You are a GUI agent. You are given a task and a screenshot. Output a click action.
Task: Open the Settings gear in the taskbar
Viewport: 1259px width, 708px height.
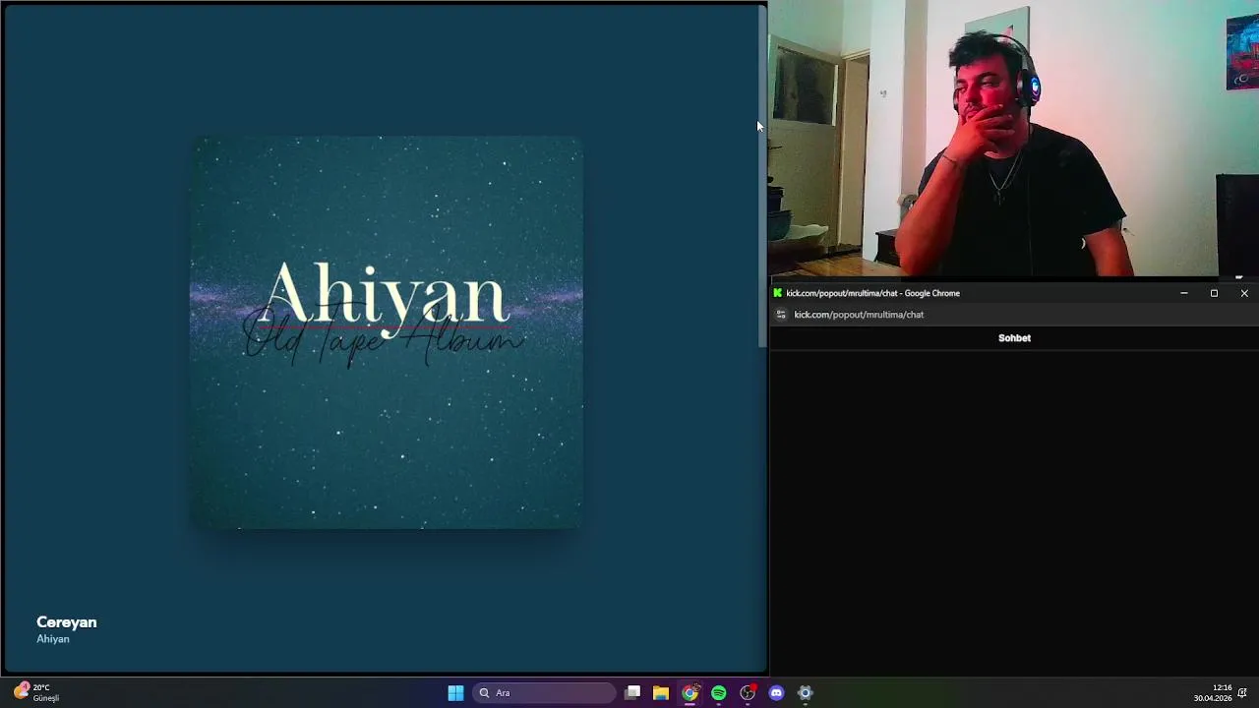pos(806,693)
